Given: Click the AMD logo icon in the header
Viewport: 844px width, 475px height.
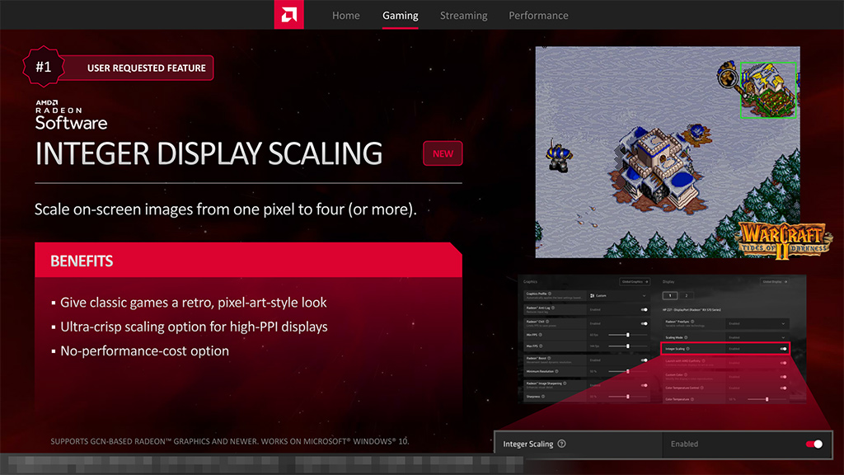Looking at the screenshot, I should click(x=289, y=15).
